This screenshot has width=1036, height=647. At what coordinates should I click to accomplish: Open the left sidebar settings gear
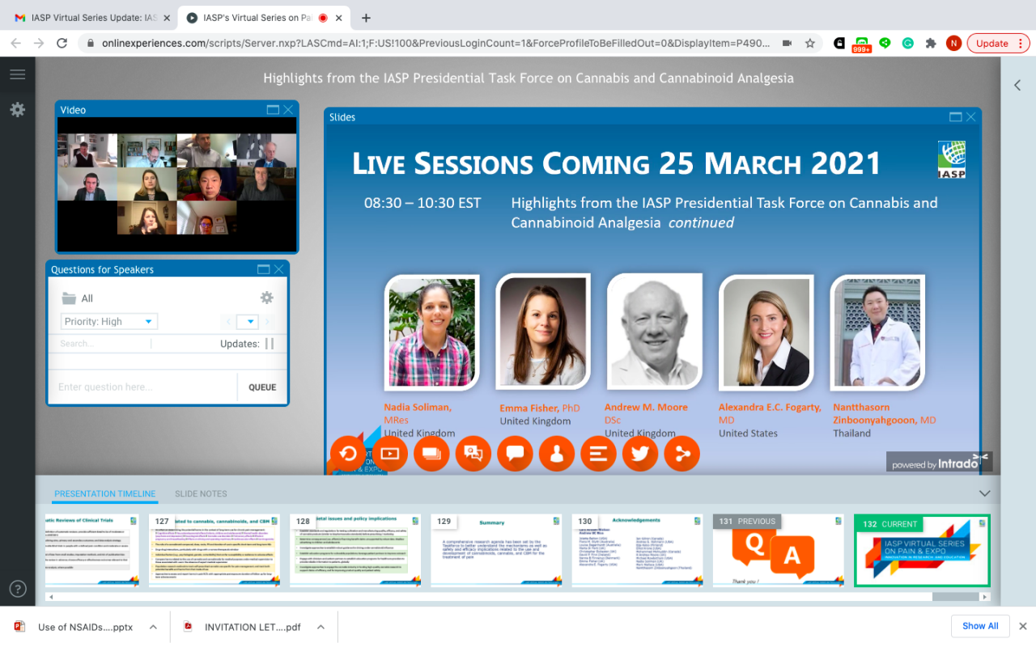[17, 109]
